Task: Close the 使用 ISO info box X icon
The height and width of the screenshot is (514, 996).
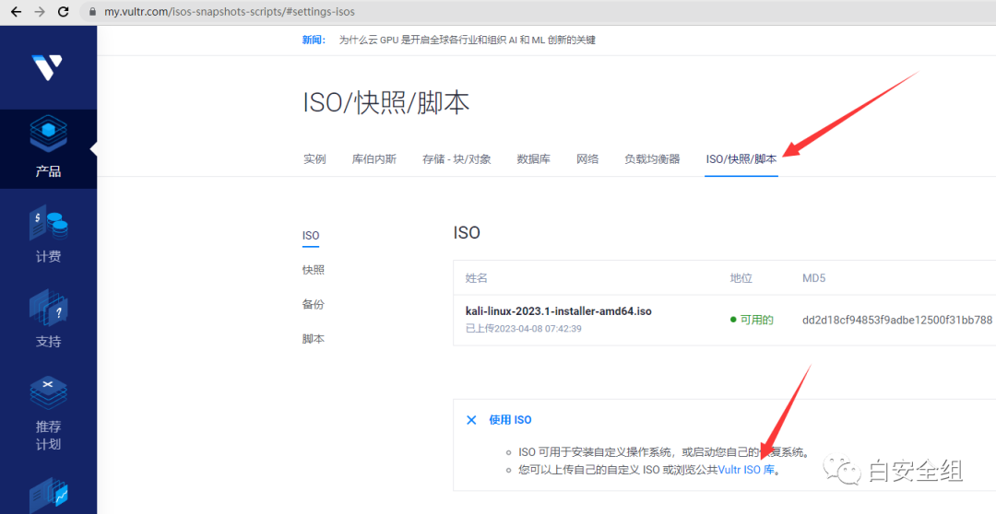Action: click(471, 420)
